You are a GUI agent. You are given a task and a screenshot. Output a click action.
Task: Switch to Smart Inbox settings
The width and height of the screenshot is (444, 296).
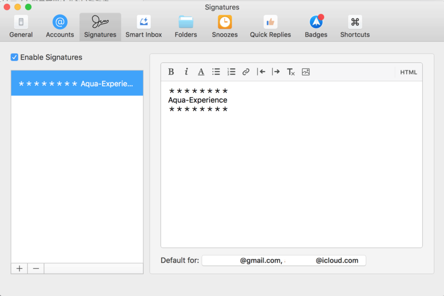point(144,27)
